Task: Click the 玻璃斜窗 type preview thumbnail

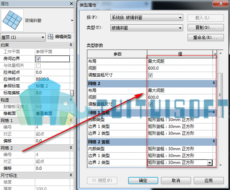Action: tap(12, 20)
